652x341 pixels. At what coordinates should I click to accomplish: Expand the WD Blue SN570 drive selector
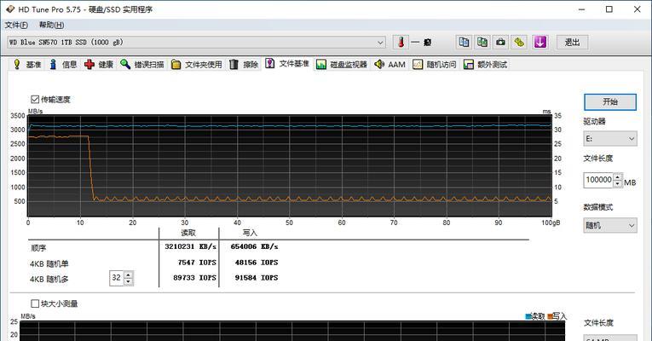pos(380,43)
